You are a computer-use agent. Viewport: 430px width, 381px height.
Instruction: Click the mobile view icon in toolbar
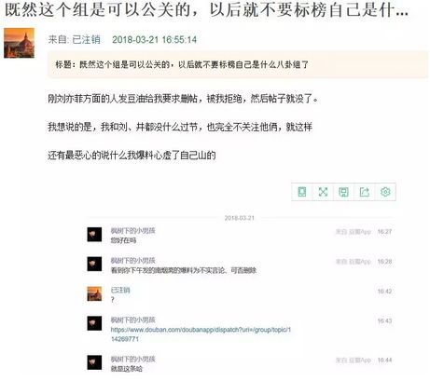tap(302, 192)
